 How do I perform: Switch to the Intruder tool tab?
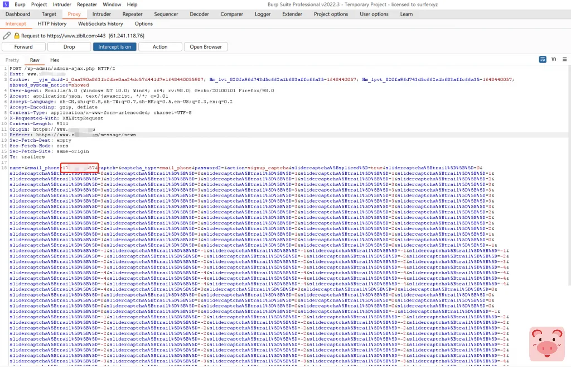[101, 14]
